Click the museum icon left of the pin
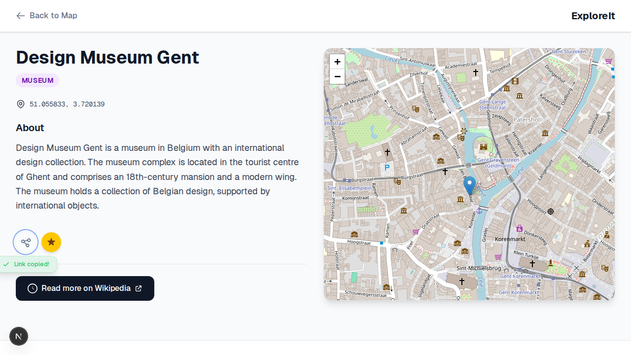This screenshot has height=355, width=631. tap(460, 199)
